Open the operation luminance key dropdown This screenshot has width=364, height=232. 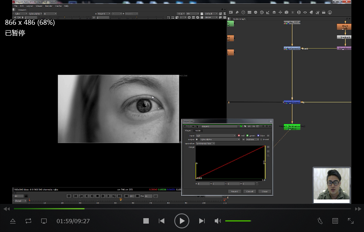tap(206, 143)
